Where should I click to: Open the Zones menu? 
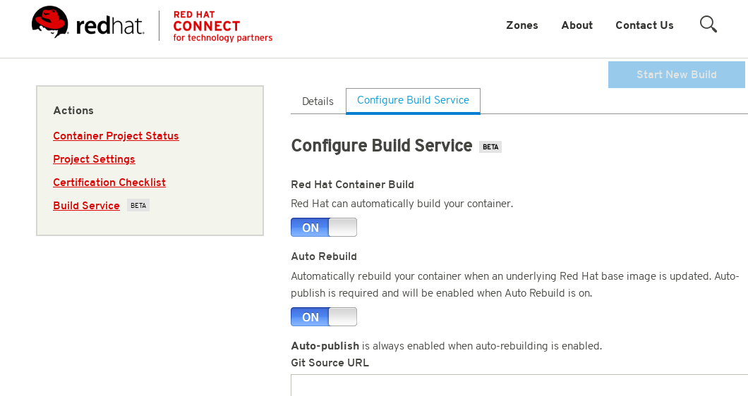(521, 25)
